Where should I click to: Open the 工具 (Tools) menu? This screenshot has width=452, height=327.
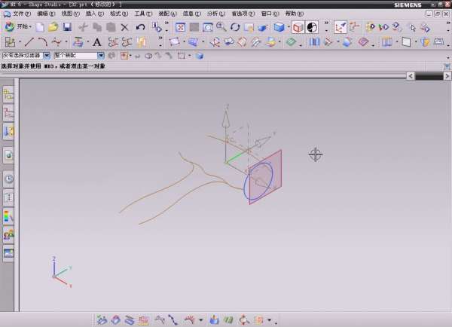(x=143, y=14)
